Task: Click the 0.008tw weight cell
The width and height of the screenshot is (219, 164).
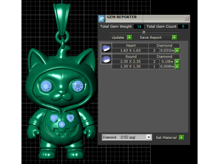Action: tap(167, 67)
